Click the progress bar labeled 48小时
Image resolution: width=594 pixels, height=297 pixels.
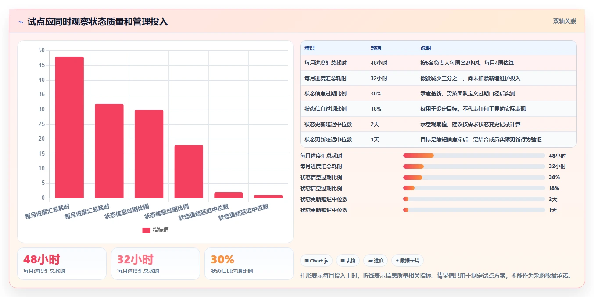474,156
